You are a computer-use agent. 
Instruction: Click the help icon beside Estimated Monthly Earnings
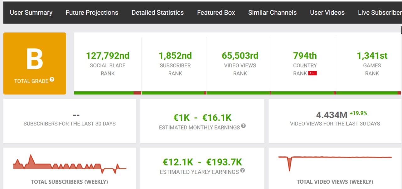[x=243, y=126]
